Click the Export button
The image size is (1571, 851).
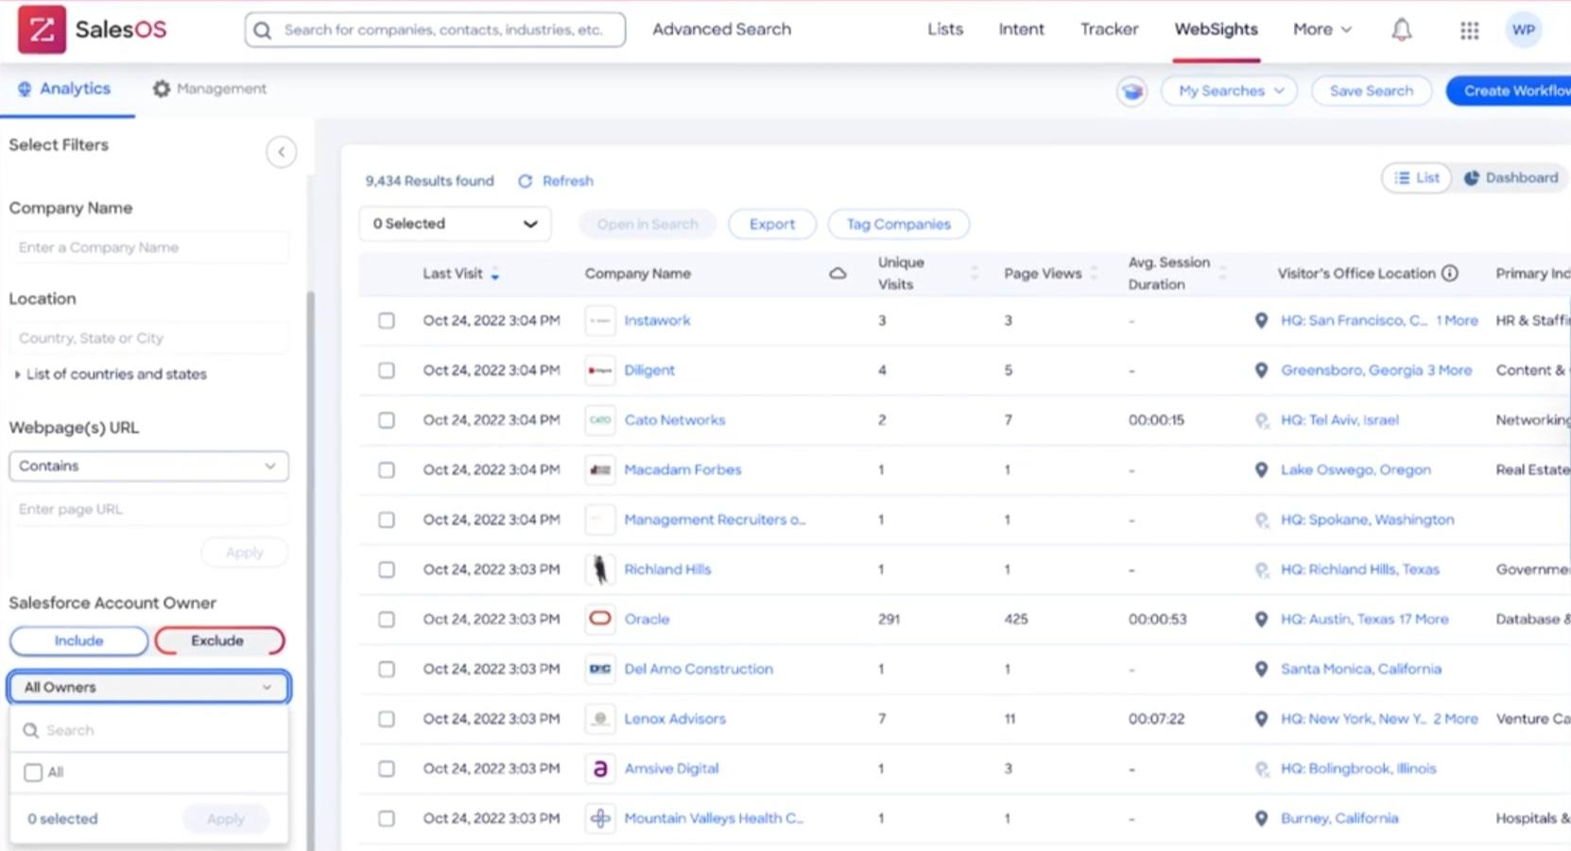pyautogui.click(x=772, y=224)
